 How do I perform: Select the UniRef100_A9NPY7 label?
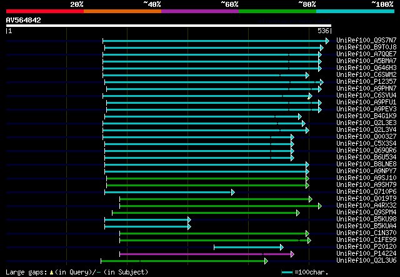tap(366, 171)
